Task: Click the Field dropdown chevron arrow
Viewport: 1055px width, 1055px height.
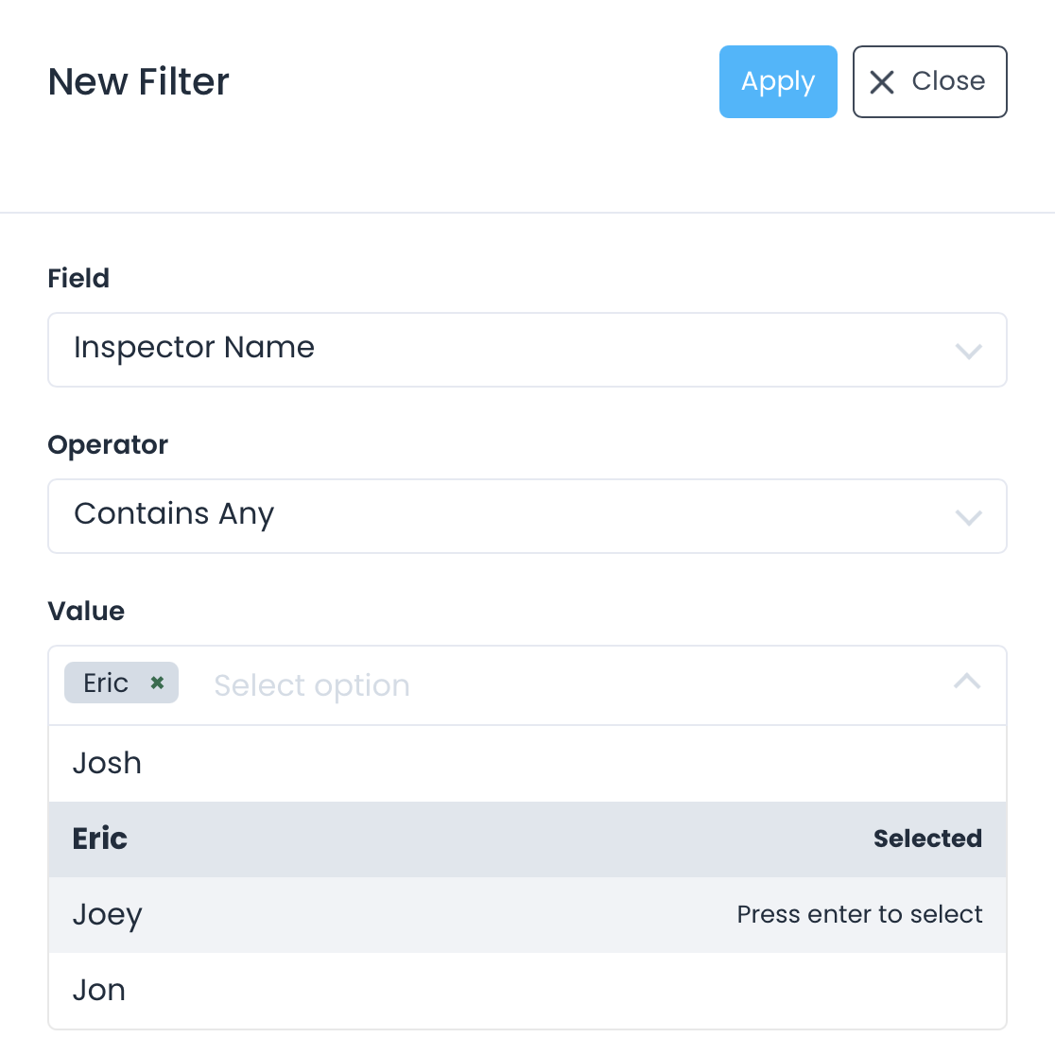Action: (969, 352)
